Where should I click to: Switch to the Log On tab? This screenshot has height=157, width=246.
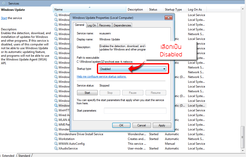[92, 25]
